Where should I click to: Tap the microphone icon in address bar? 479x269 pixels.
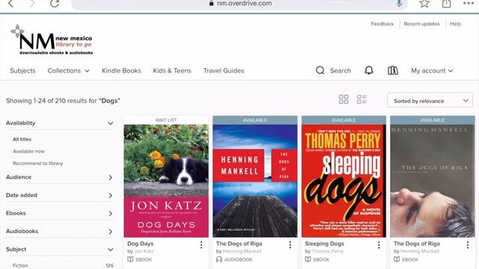[399, 3]
